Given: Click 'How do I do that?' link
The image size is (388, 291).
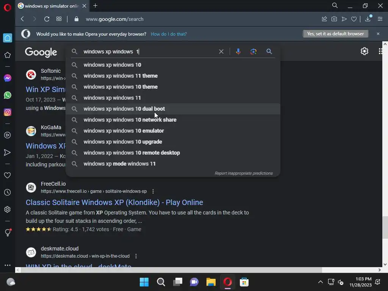Looking at the screenshot, I should (x=169, y=34).
